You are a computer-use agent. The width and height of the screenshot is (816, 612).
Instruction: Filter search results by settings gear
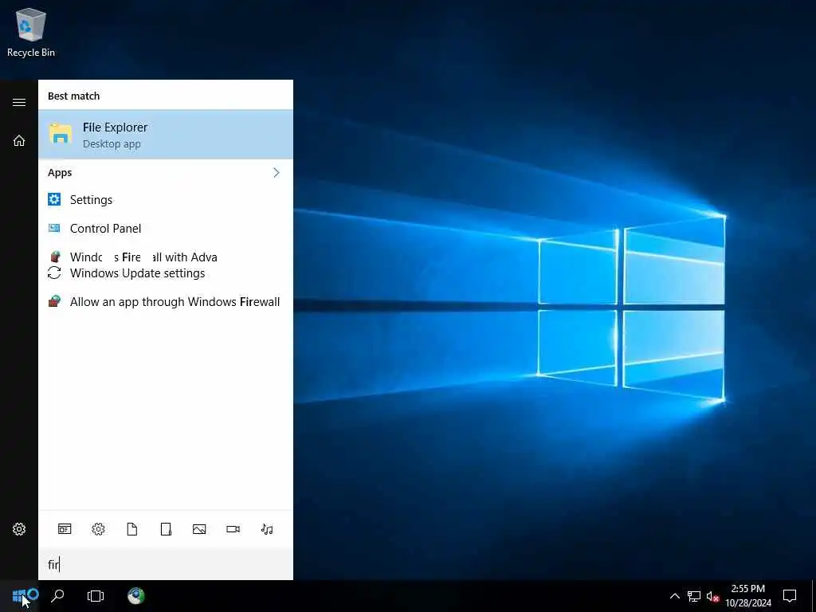coord(98,529)
